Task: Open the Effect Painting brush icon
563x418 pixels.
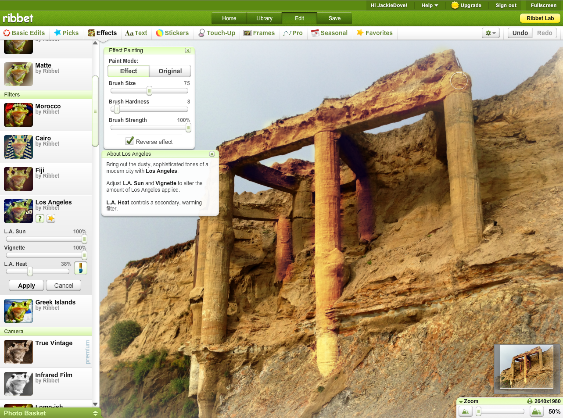Action: (81, 268)
